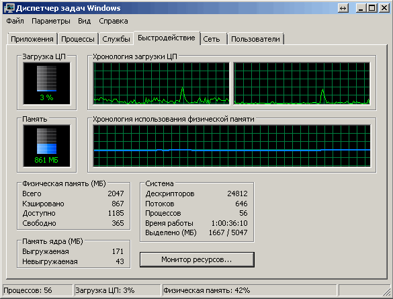Click the Система group label
This screenshot has width=393, height=299.
click(x=159, y=183)
